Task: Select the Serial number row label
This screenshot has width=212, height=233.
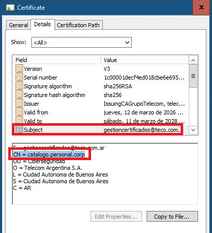Action: 41,77
